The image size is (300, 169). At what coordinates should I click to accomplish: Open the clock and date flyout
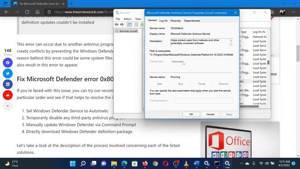point(284,163)
